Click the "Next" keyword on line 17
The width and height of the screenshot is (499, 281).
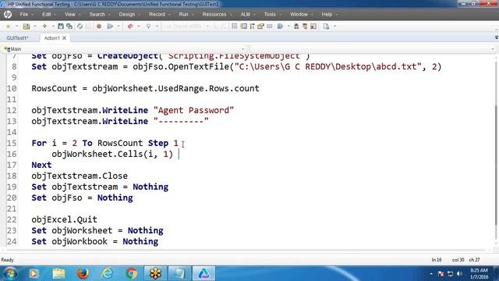click(x=41, y=165)
